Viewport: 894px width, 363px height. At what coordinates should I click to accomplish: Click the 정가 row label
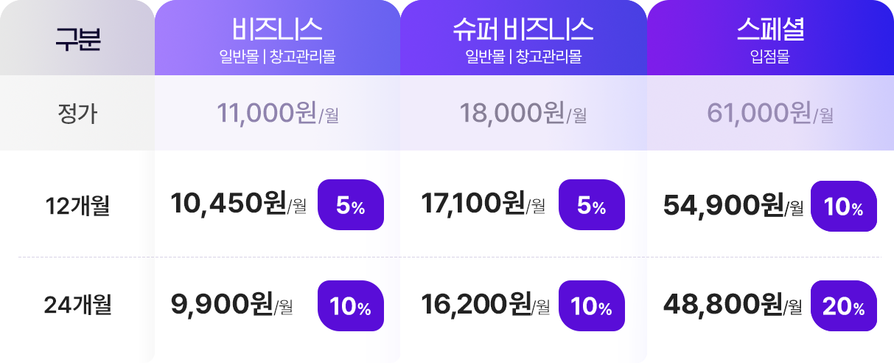click(x=77, y=114)
